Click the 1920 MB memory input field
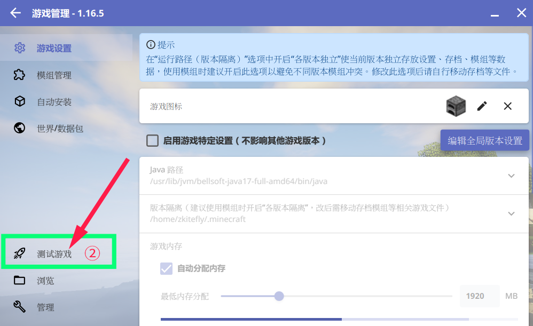 tap(480, 296)
